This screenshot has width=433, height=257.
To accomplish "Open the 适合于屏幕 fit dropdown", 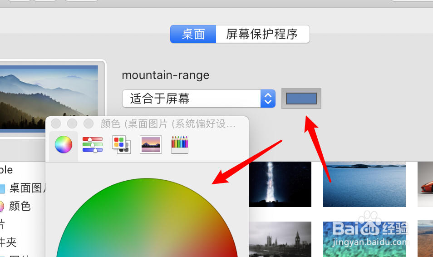I will point(199,99).
